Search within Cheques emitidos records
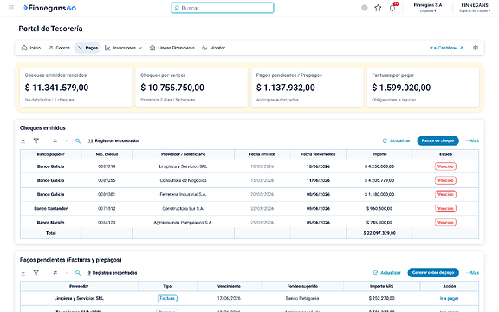 [x=78, y=140]
